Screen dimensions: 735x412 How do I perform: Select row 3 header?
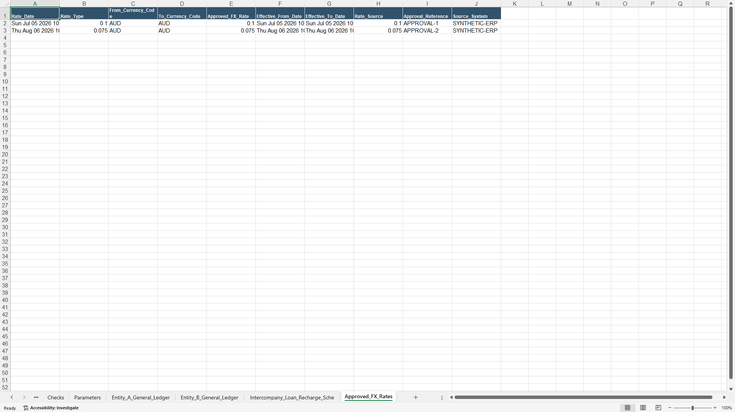[5, 31]
